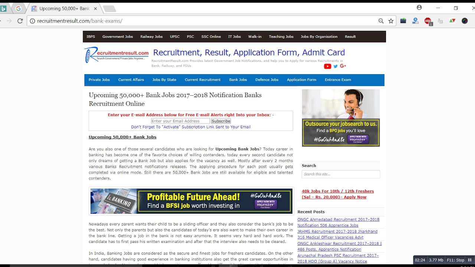Click the 'Upcoming 50,000+ Bank Jobs' underlined heading
Viewport: 475px width, 267px height.
tap(122, 137)
